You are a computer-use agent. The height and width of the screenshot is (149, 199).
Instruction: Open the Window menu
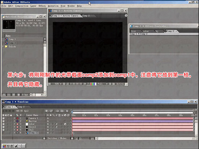click(x=71, y=6)
